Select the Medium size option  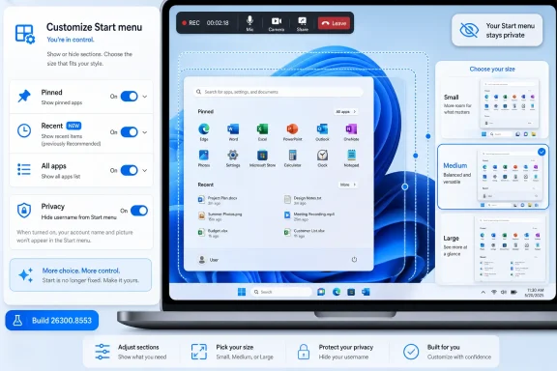pyautogui.click(x=493, y=177)
